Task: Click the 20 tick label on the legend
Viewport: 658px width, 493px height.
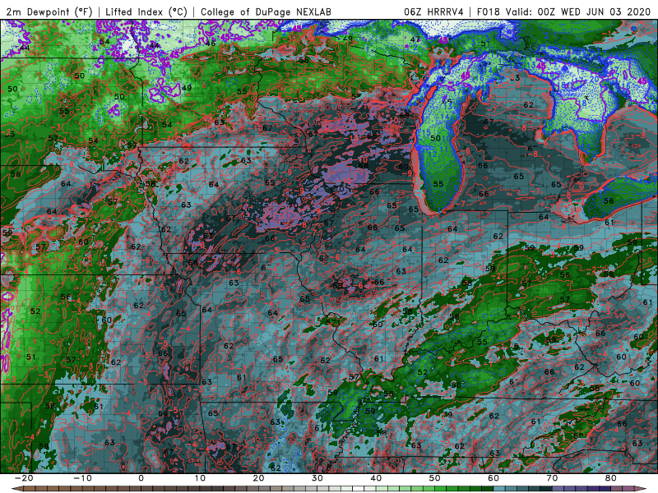Action: click(258, 478)
